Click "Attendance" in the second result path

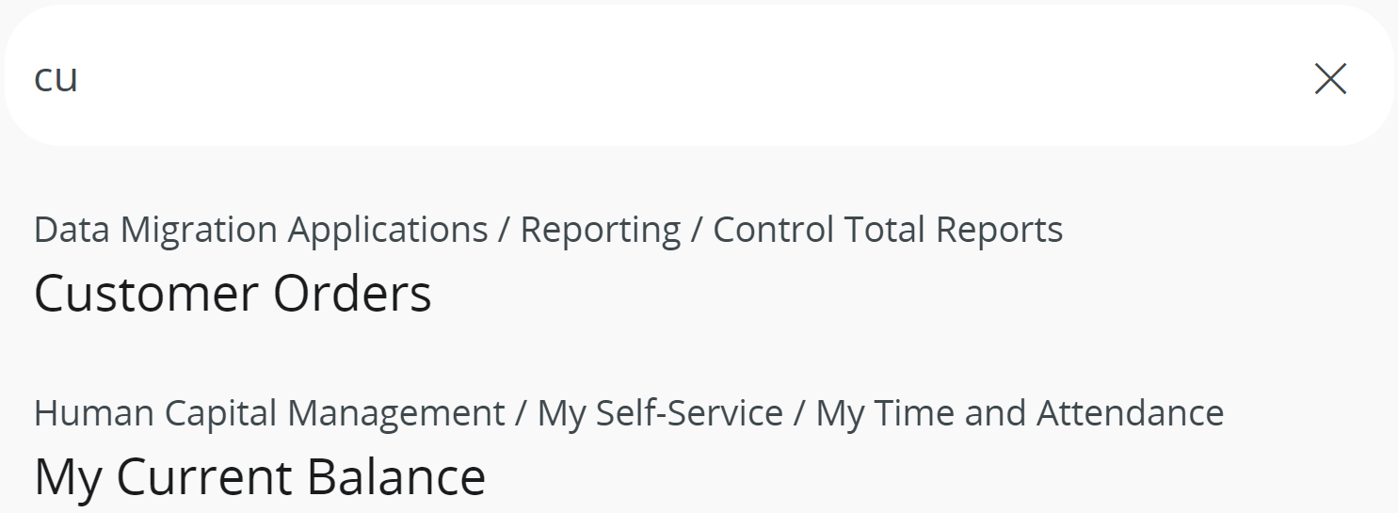(x=1130, y=413)
